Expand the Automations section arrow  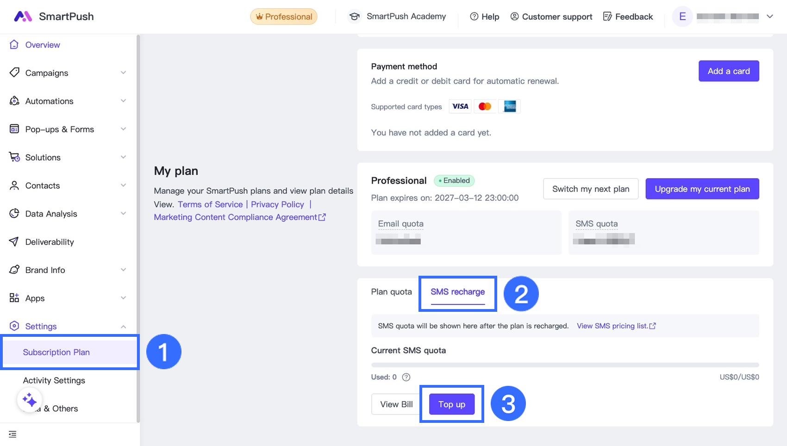pos(123,101)
